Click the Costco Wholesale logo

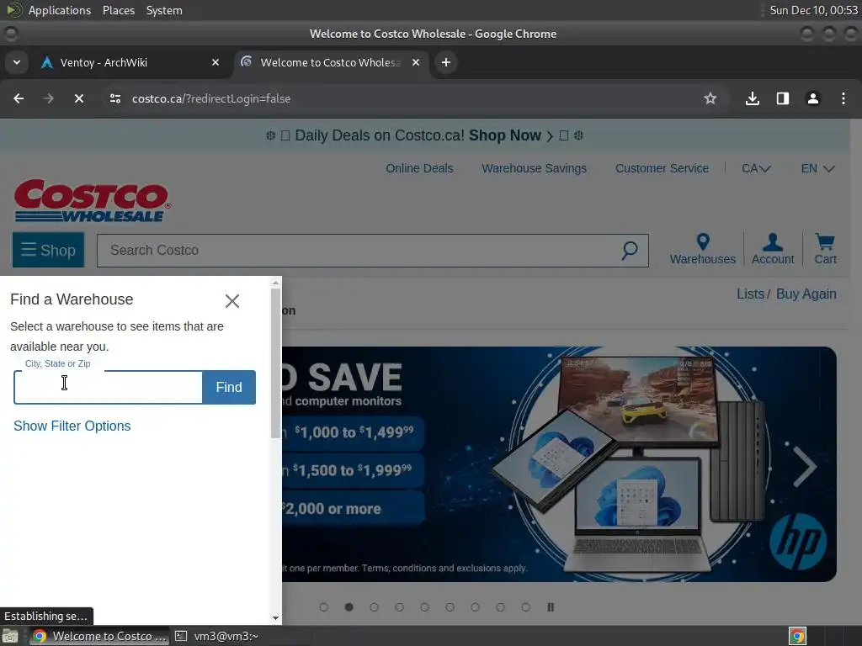93,200
